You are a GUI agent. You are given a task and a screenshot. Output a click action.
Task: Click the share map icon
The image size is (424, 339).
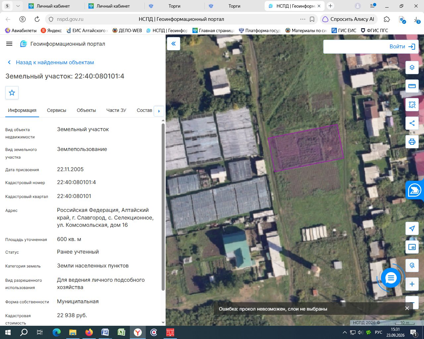(412, 123)
